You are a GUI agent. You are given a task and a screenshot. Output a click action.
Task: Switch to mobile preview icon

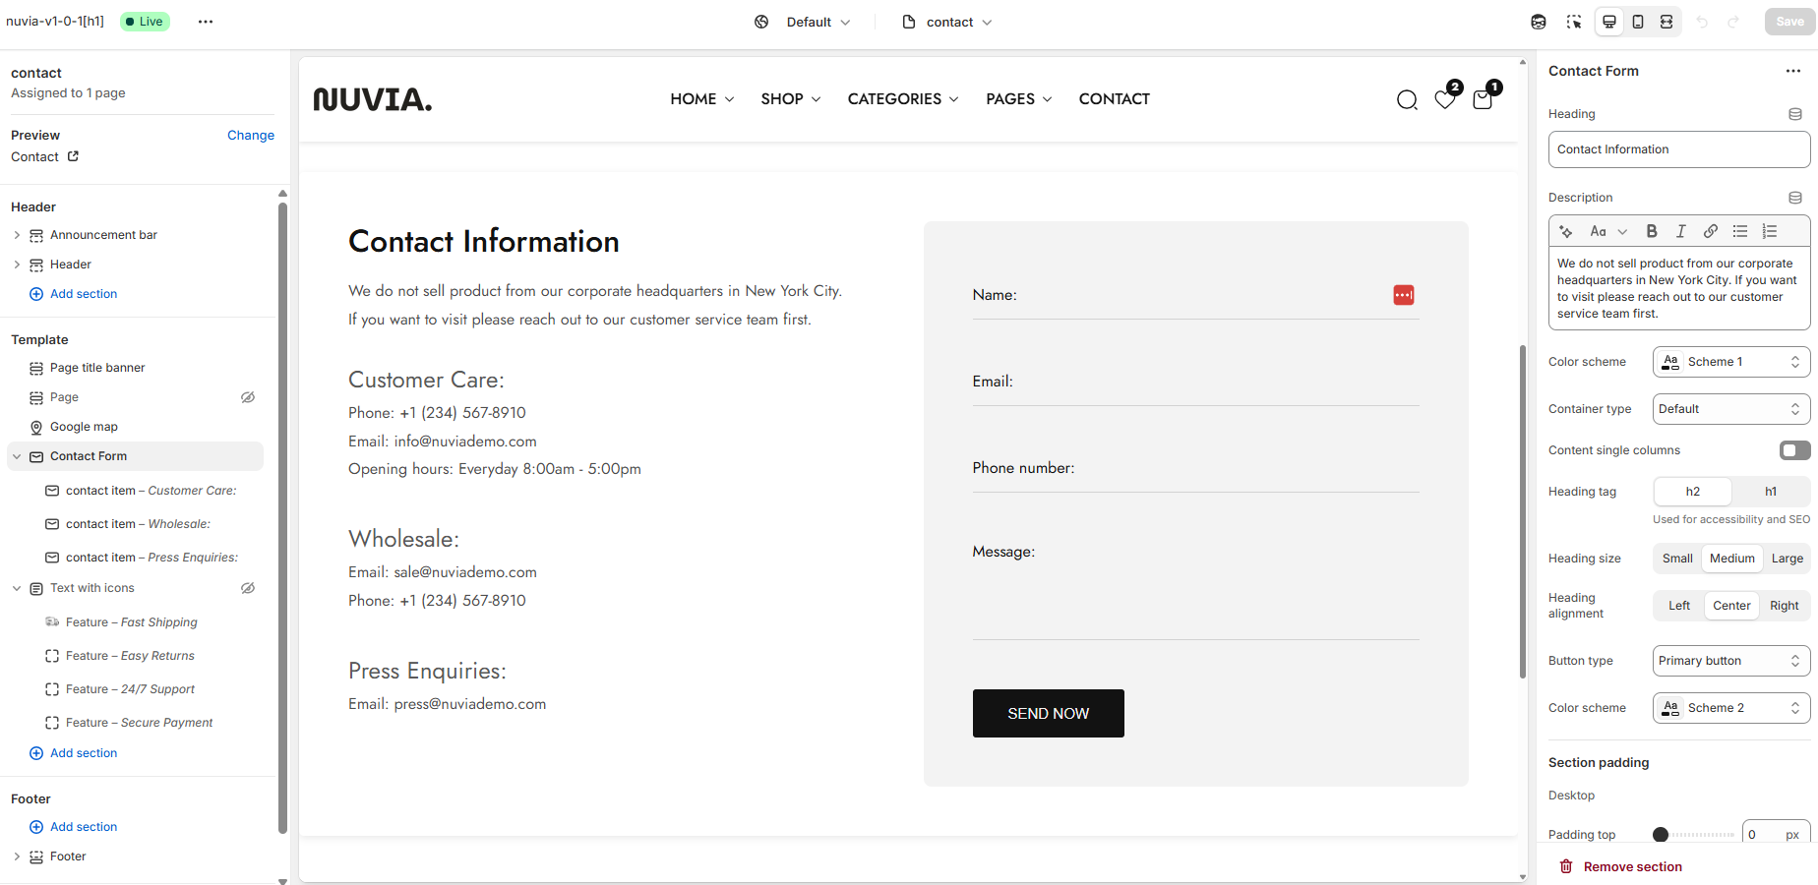[x=1638, y=22]
